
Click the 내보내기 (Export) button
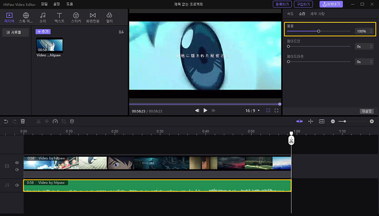[331, 4]
